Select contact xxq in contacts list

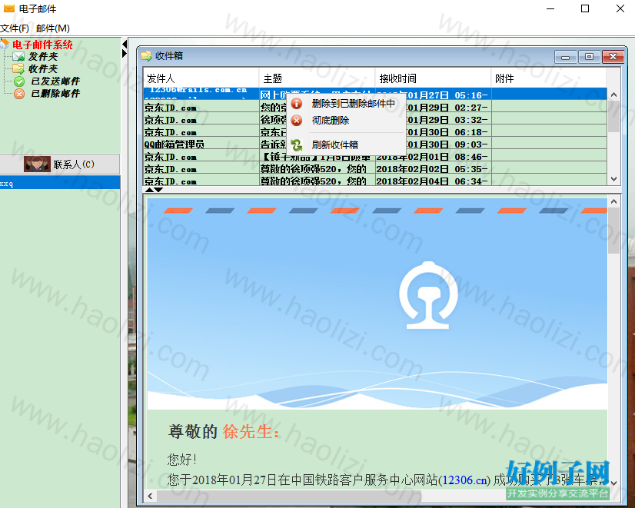point(60,183)
